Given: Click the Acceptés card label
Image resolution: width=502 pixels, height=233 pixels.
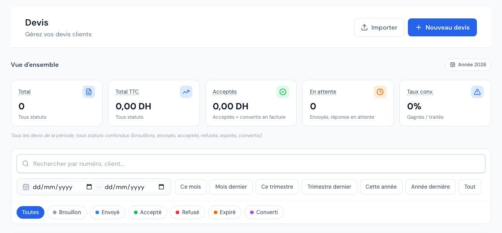Looking at the screenshot, I should tap(225, 92).
